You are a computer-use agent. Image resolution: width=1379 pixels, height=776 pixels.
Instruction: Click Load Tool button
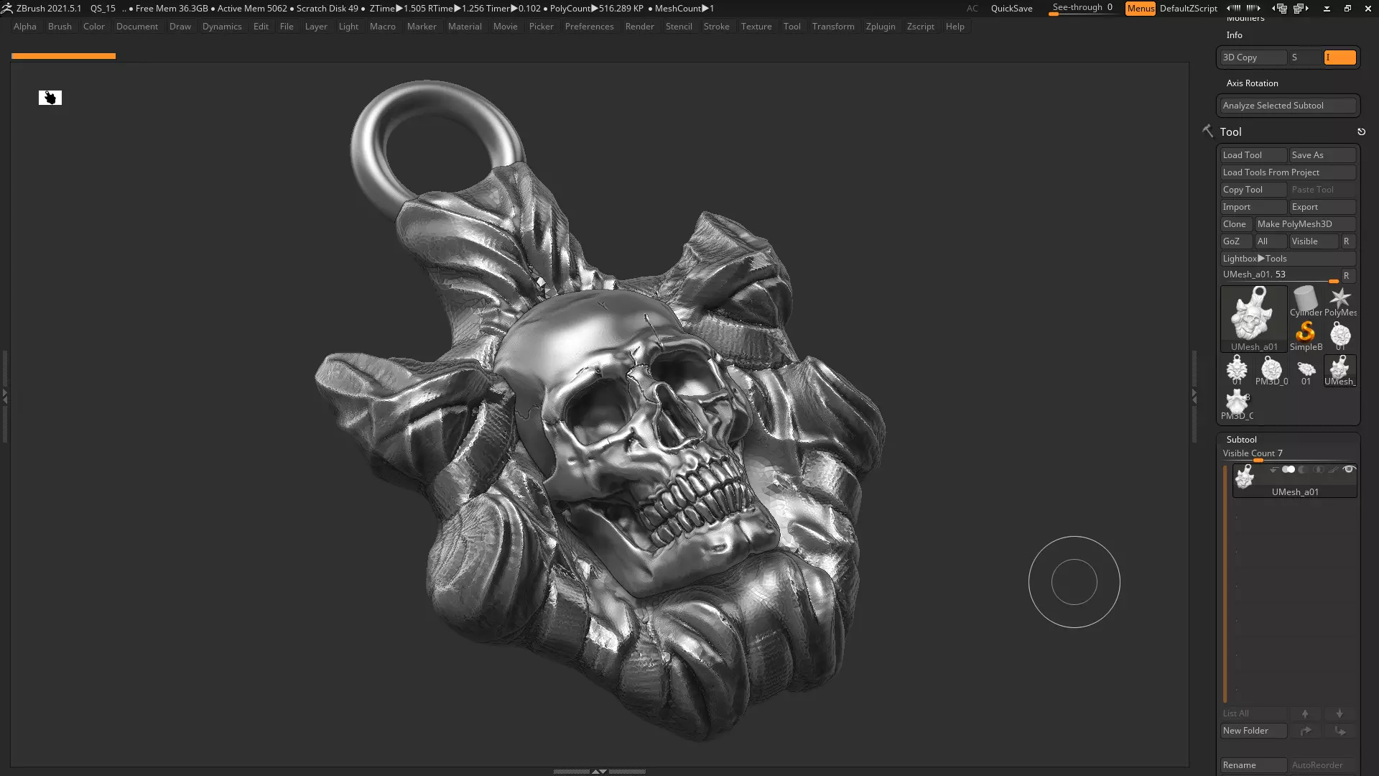[1253, 155]
